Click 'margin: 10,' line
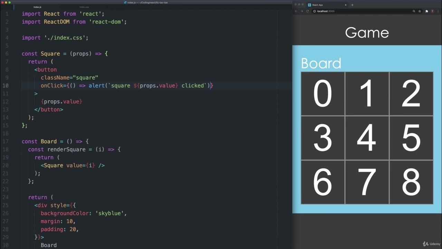The image size is (442, 249). coord(58,221)
